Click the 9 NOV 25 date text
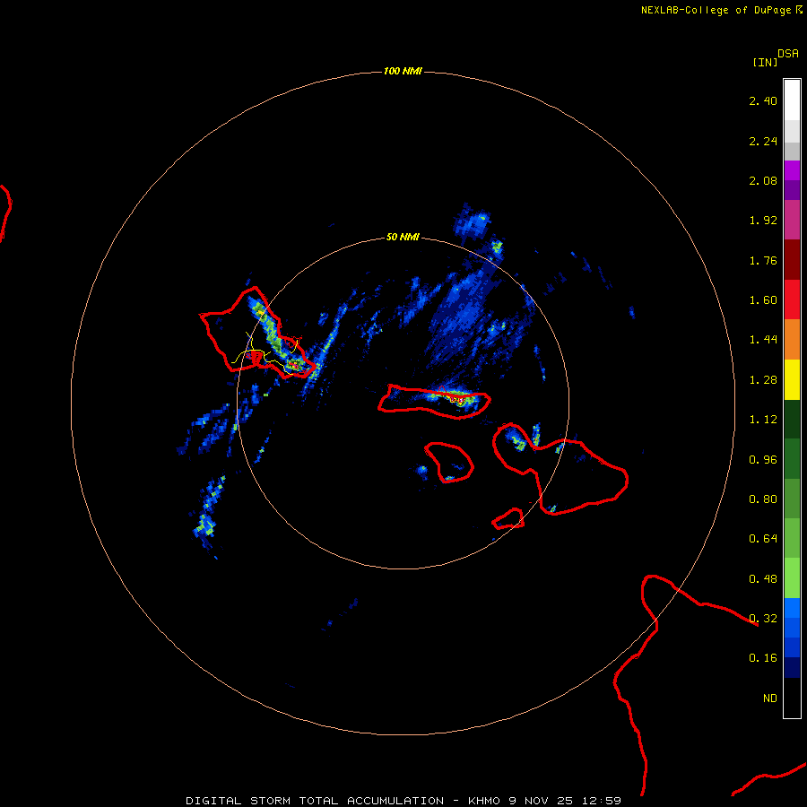Image resolution: width=807 pixels, height=807 pixels. click(x=542, y=801)
